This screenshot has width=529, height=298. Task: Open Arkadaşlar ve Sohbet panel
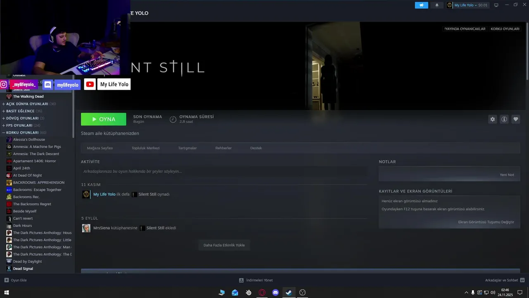(505, 280)
